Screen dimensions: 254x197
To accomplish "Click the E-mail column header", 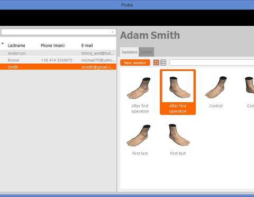I will tap(87, 46).
